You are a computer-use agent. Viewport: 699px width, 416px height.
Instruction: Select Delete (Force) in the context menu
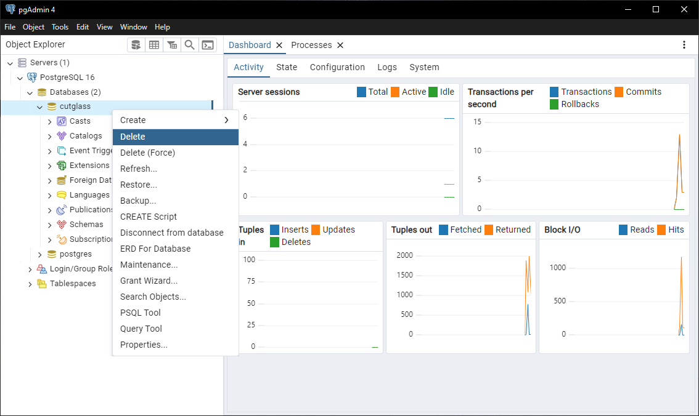coord(147,153)
